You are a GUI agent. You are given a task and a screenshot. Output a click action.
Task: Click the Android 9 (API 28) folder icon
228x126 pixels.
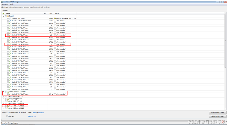click(x=8, y=101)
